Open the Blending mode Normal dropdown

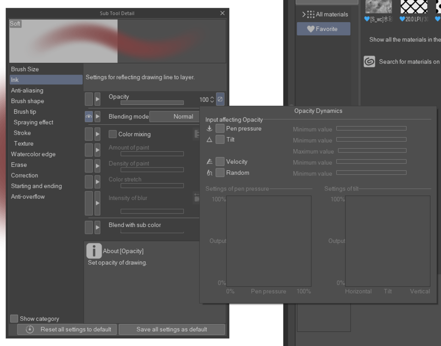coord(175,117)
